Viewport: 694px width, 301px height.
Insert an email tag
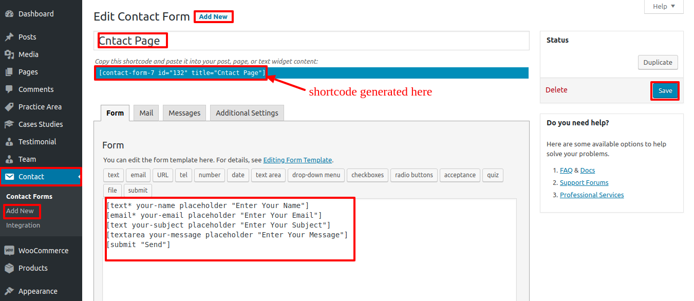[x=139, y=175]
